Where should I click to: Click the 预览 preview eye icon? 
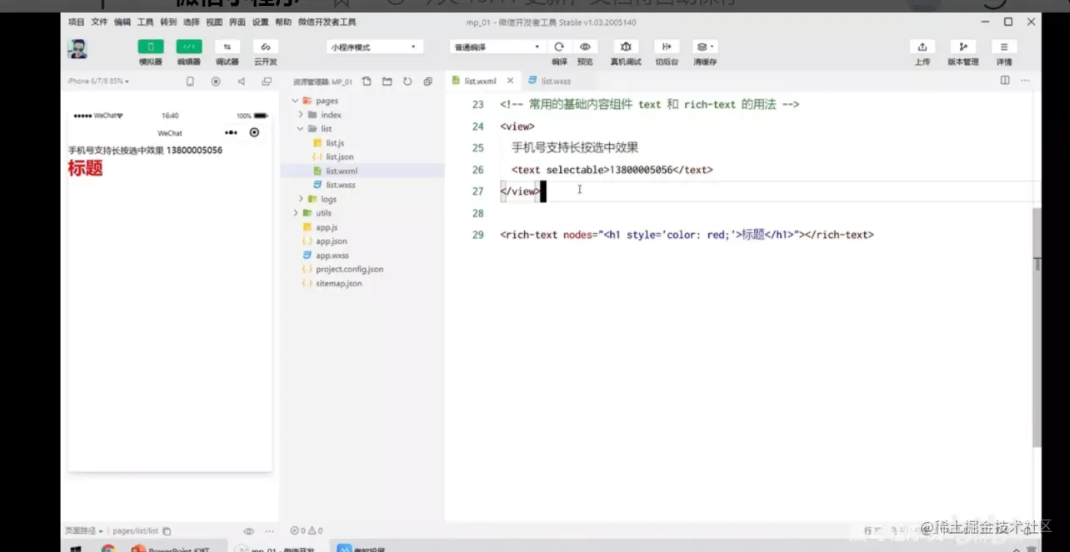585,47
